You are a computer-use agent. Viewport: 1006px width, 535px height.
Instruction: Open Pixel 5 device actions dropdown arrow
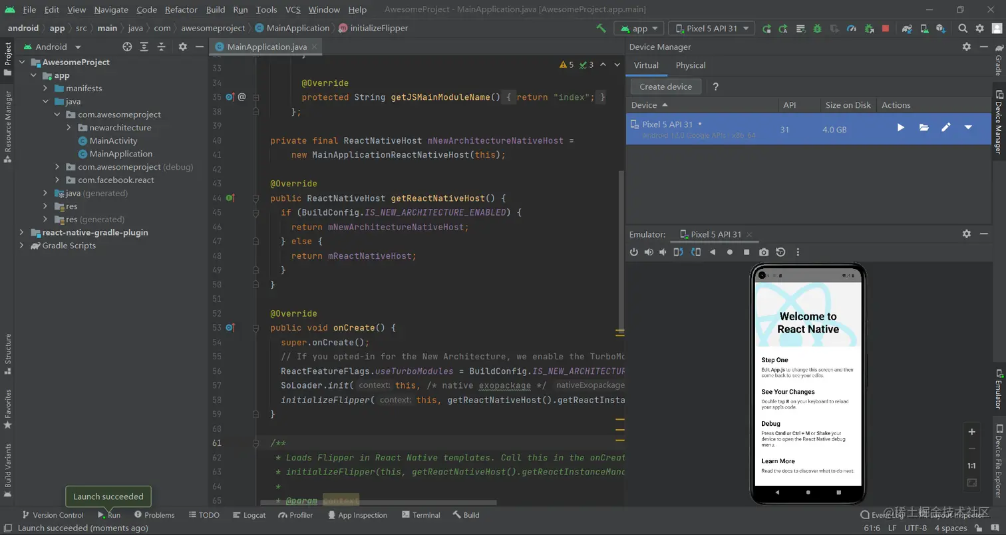click(968, 128)
